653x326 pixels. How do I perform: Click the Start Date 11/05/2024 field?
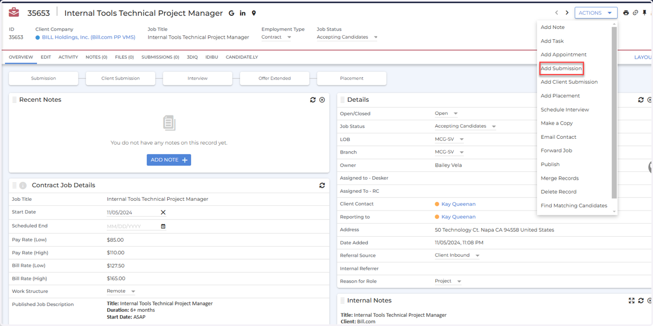[x=133, y=213]
